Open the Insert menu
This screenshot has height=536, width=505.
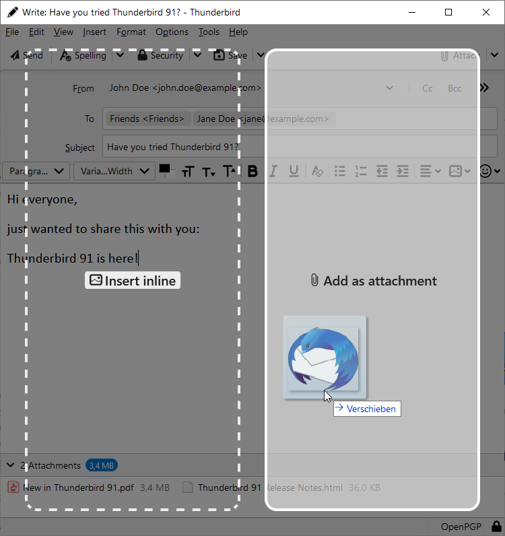[94, 32]
